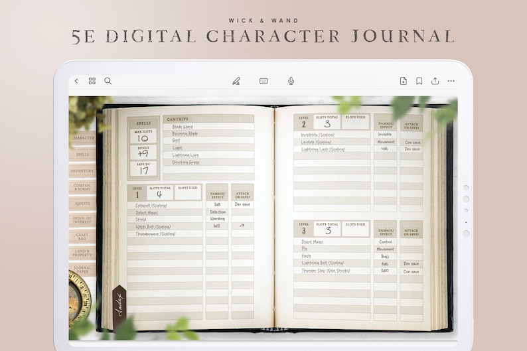
Task: Select the Shield spell row
Action: point(165,220)
